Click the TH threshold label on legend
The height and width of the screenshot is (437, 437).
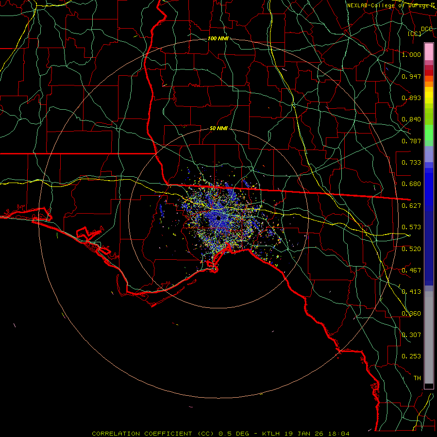417,378
